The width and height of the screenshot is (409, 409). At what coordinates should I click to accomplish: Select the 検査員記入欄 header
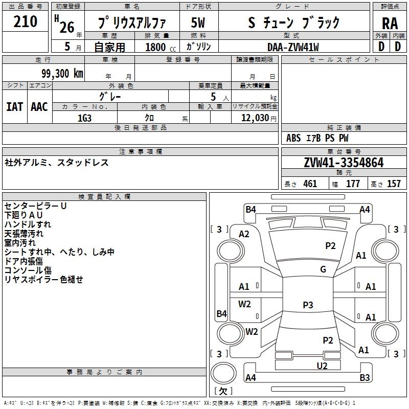104,197
